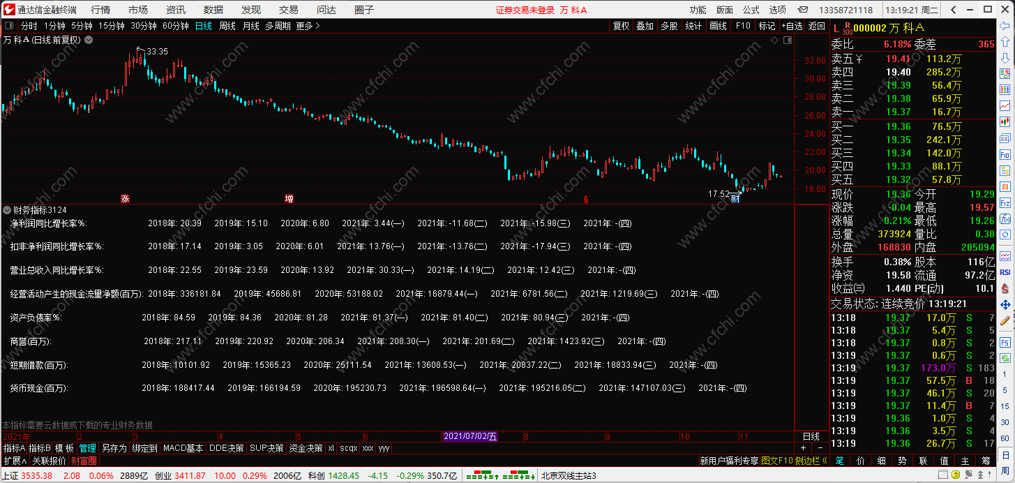Click the 增 marker below chart
Screen dimensions: 1015x483
coord(289,198)
